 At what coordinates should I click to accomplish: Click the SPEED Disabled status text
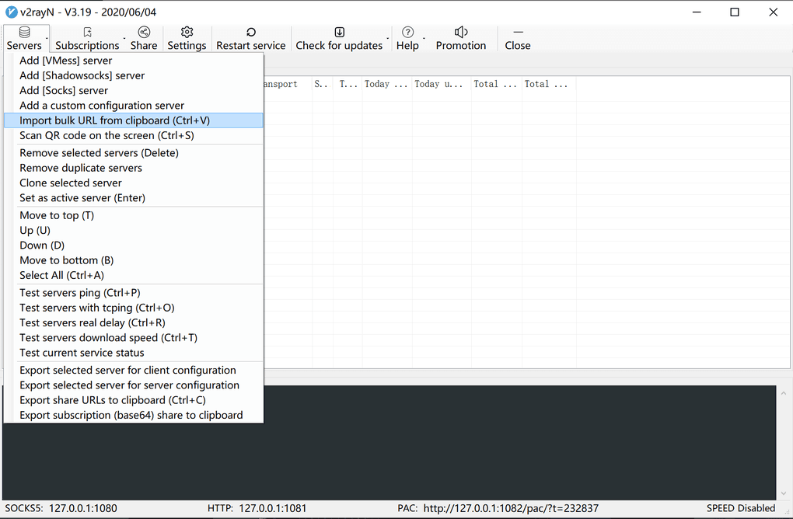(740, 508)
